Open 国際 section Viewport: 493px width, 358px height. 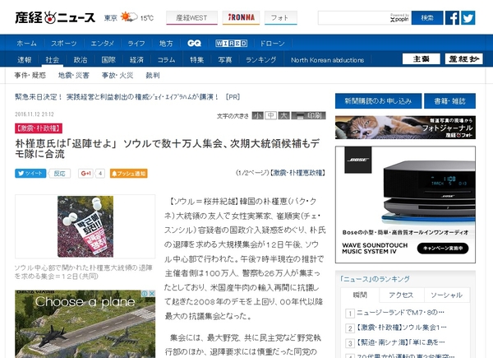pos(108,59)
